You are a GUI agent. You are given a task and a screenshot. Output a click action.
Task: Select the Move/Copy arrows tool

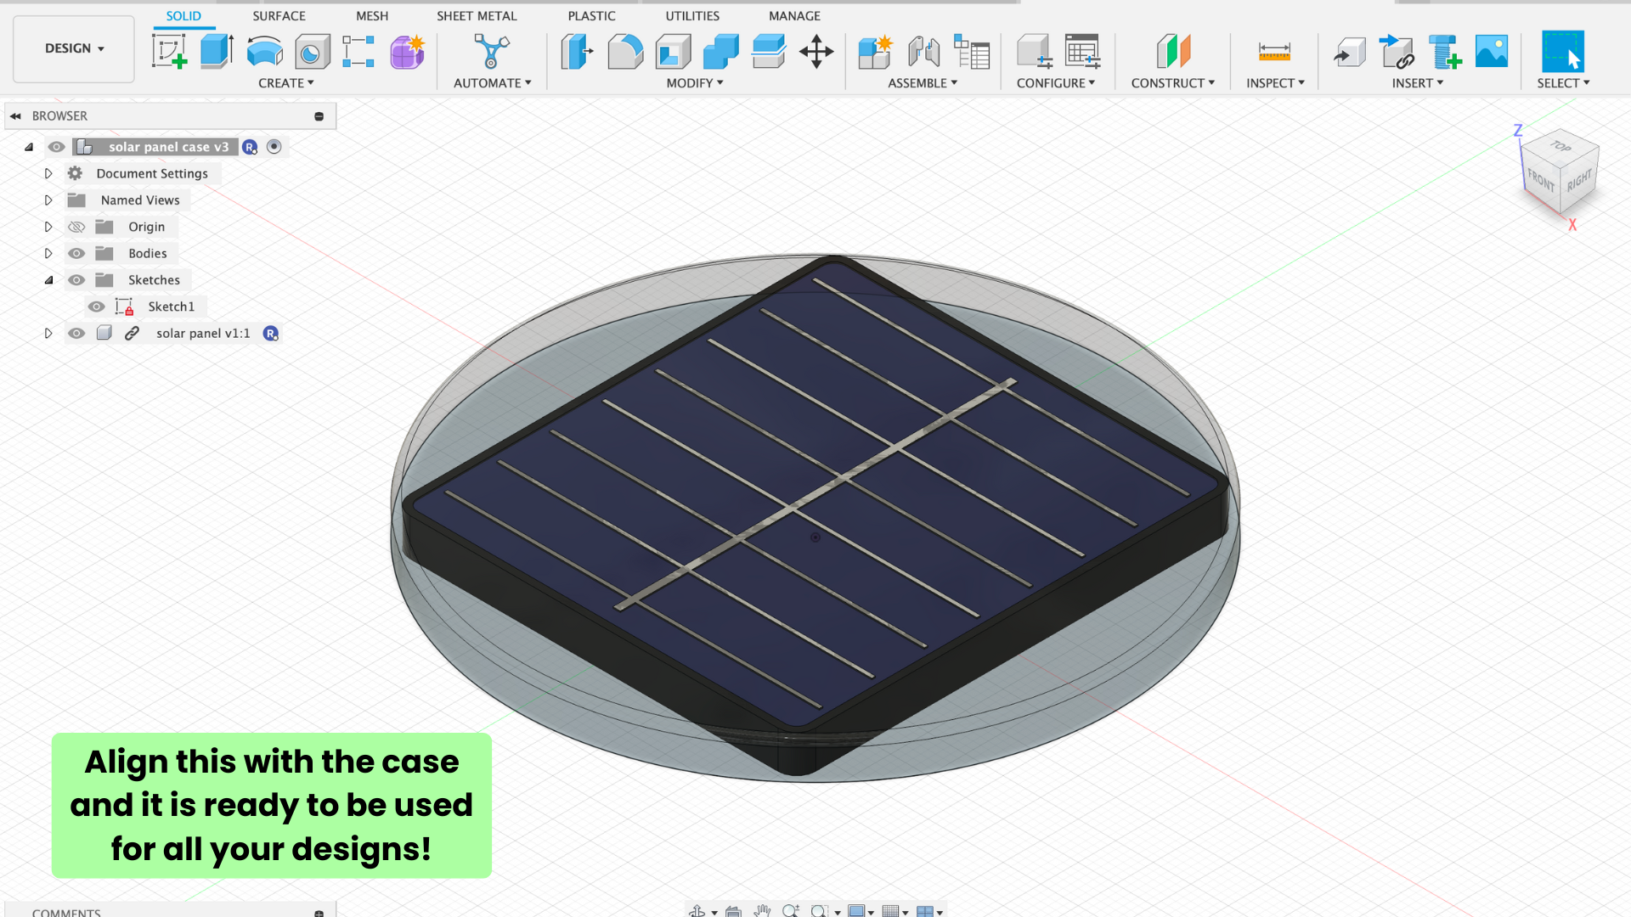coord(816,52)
